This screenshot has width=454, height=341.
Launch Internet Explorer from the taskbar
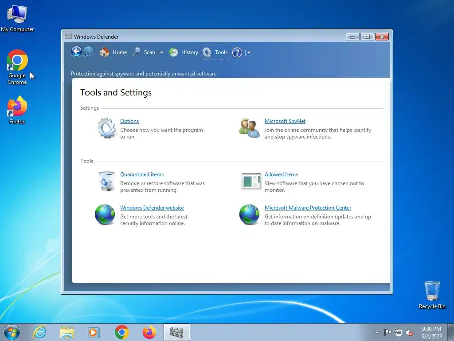39,332
